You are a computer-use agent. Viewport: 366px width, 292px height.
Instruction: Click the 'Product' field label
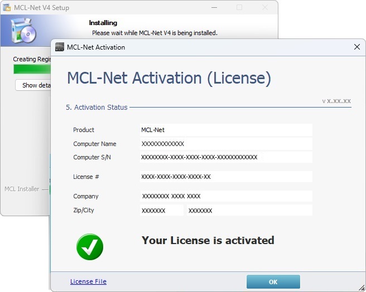point(84,130)
